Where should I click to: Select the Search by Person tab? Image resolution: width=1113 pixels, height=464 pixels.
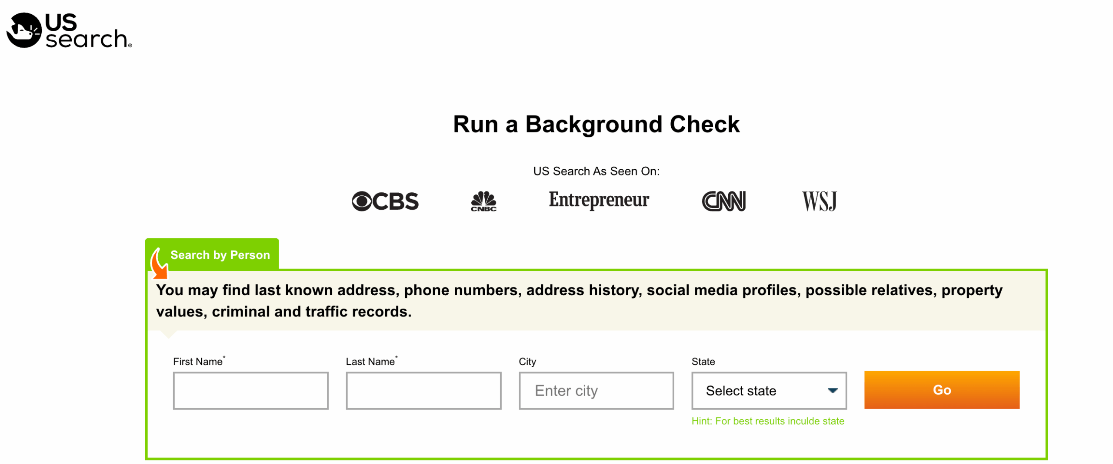click(220, 255)
